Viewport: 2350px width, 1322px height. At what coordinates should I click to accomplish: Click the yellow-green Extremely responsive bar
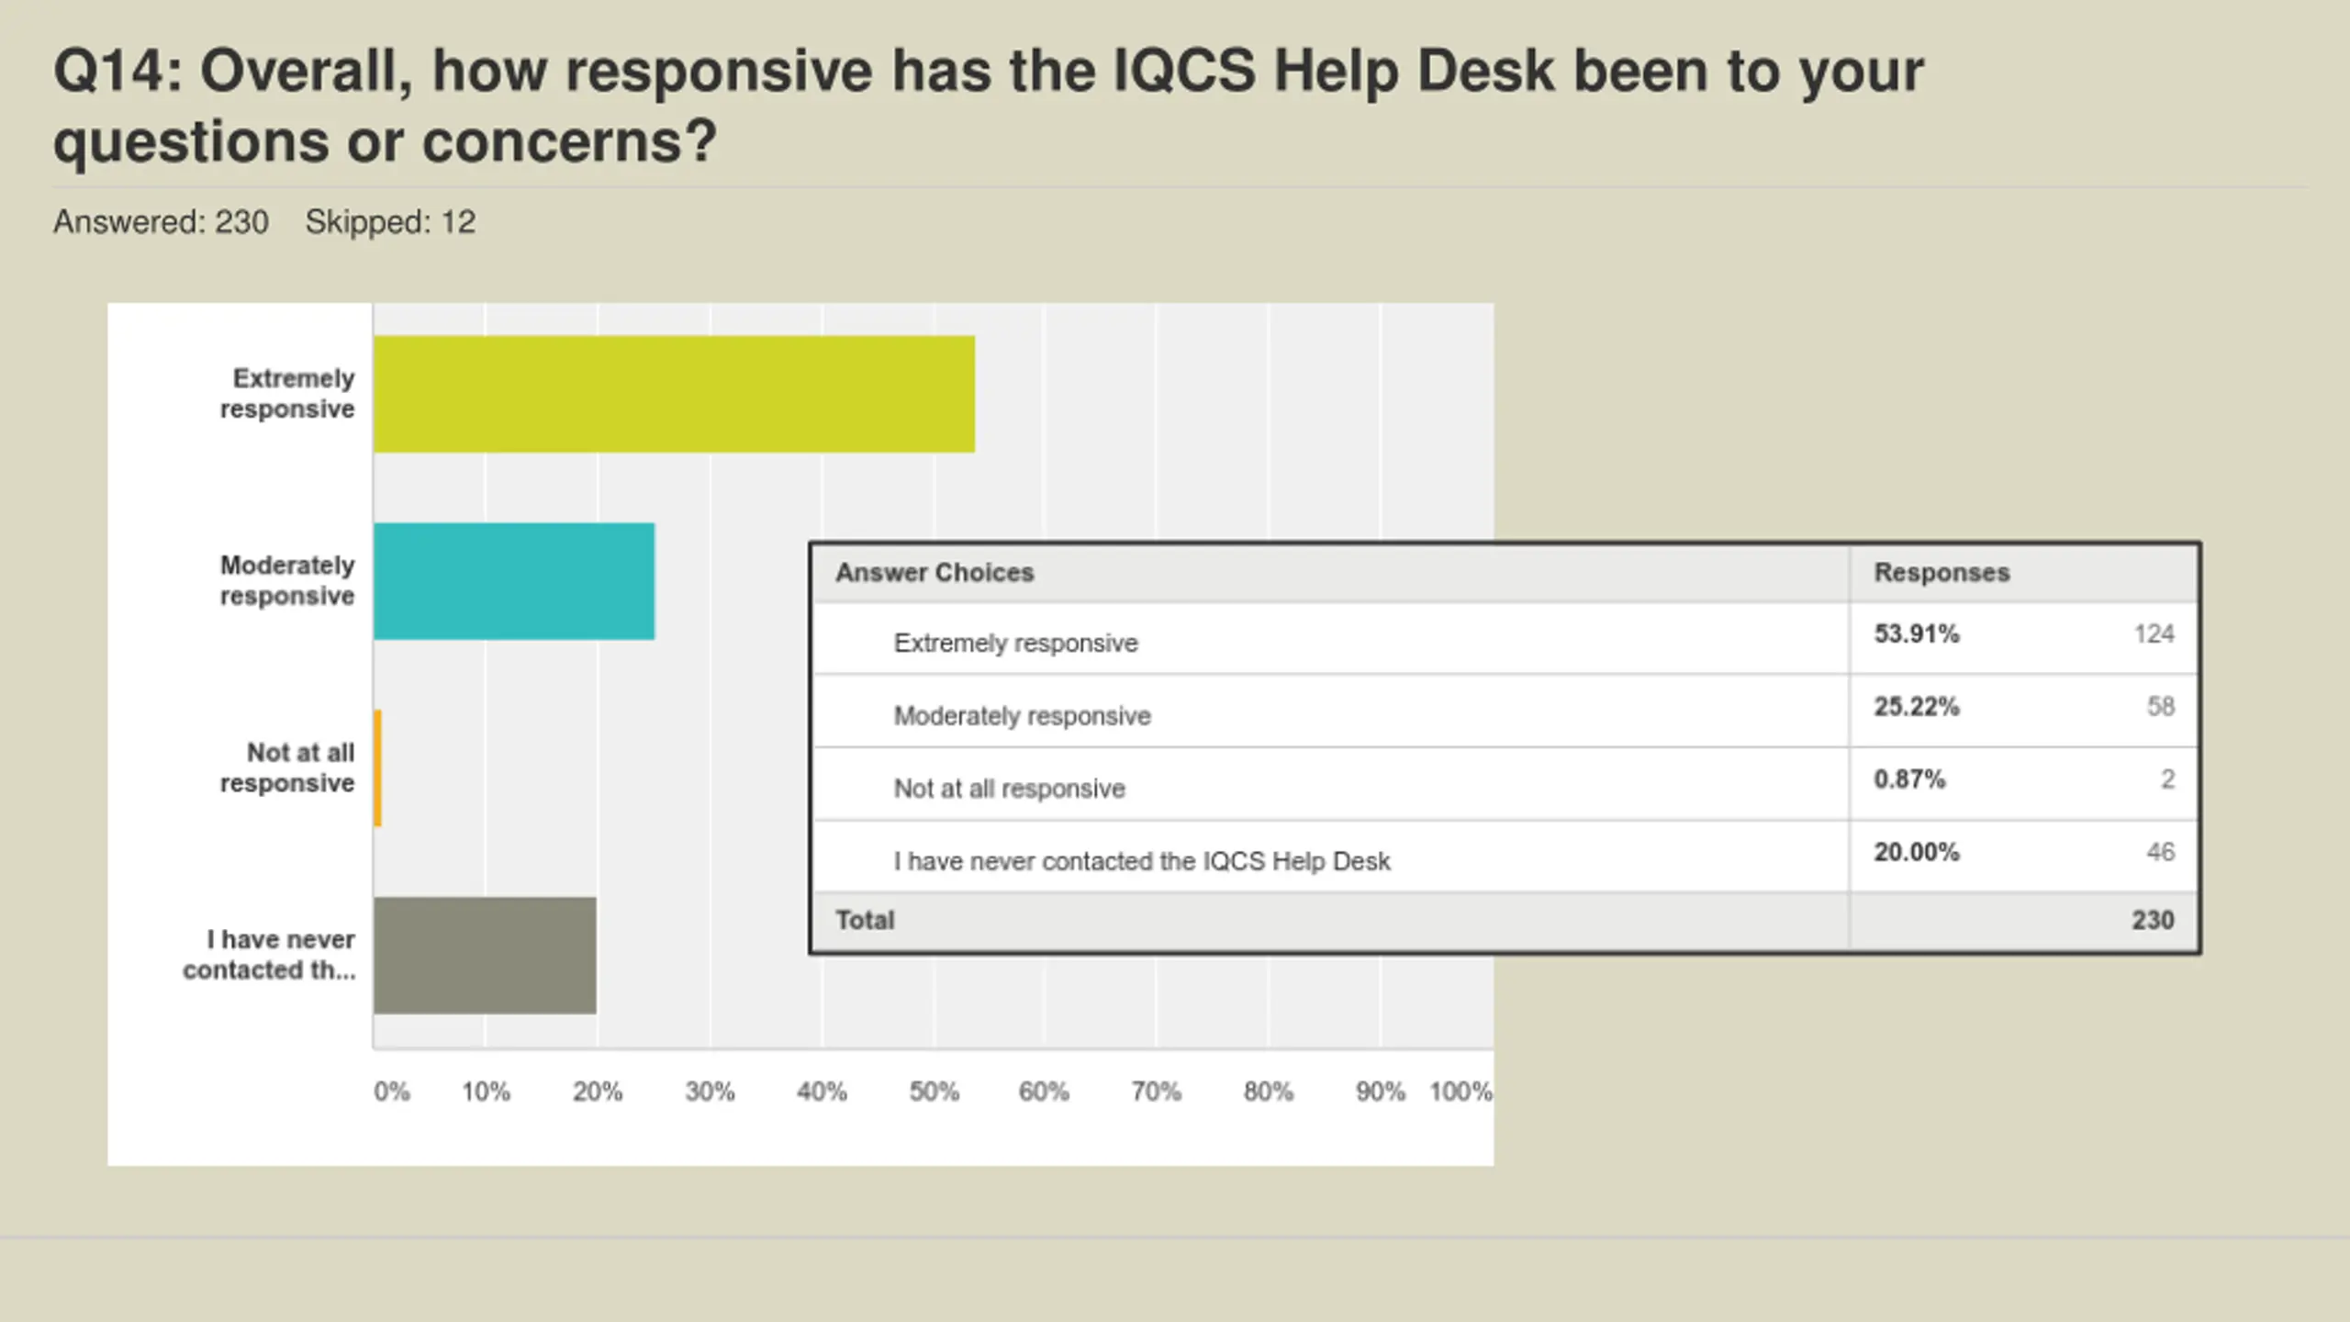[x=674, y=394]
